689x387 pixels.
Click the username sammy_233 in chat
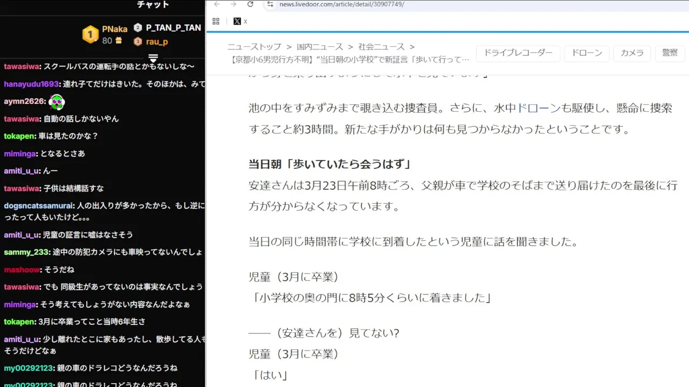26,252
